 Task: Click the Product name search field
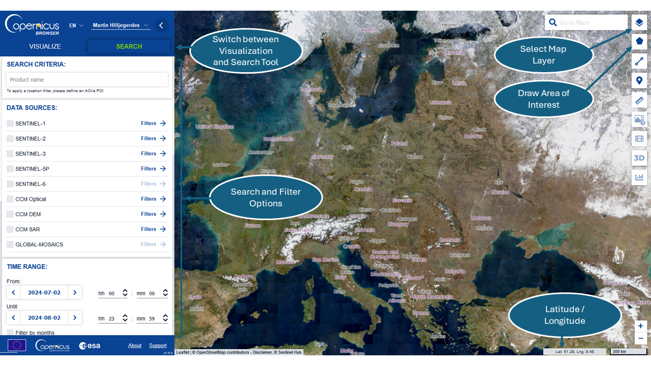pos(87,80)
